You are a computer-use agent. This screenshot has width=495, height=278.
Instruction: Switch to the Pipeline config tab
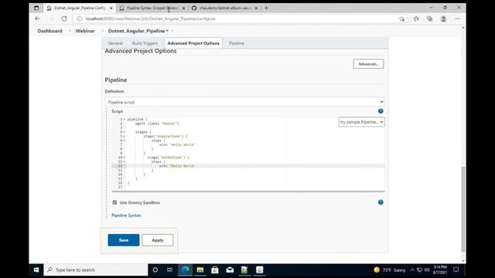236,43
